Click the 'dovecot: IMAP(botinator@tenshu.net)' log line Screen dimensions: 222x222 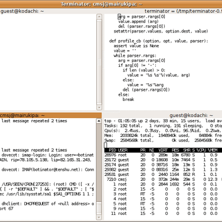[48, 169]
